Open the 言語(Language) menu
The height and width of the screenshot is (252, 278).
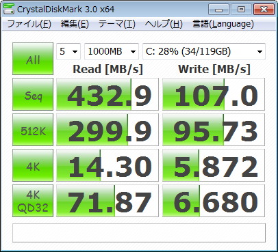pos(223,24)
